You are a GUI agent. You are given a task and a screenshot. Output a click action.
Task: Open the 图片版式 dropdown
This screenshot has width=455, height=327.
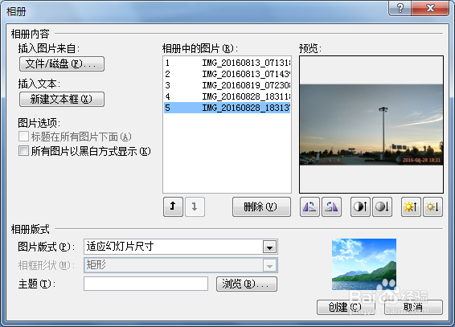pos(269,247)
